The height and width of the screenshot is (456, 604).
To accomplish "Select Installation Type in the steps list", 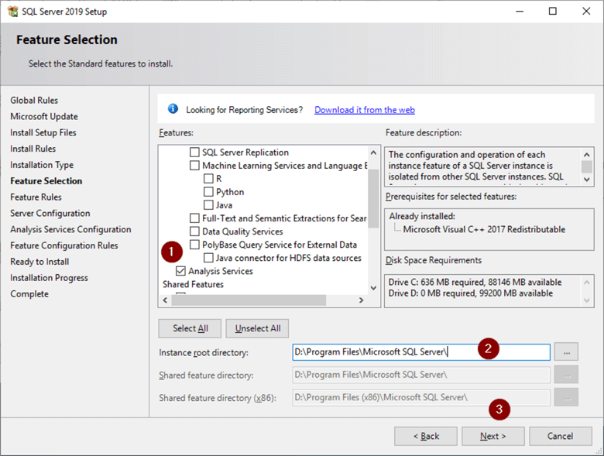I will (42, 165).
